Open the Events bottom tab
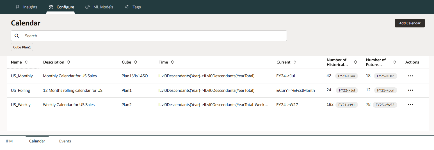The image size is (434, 150). click(x=65, y=141)
